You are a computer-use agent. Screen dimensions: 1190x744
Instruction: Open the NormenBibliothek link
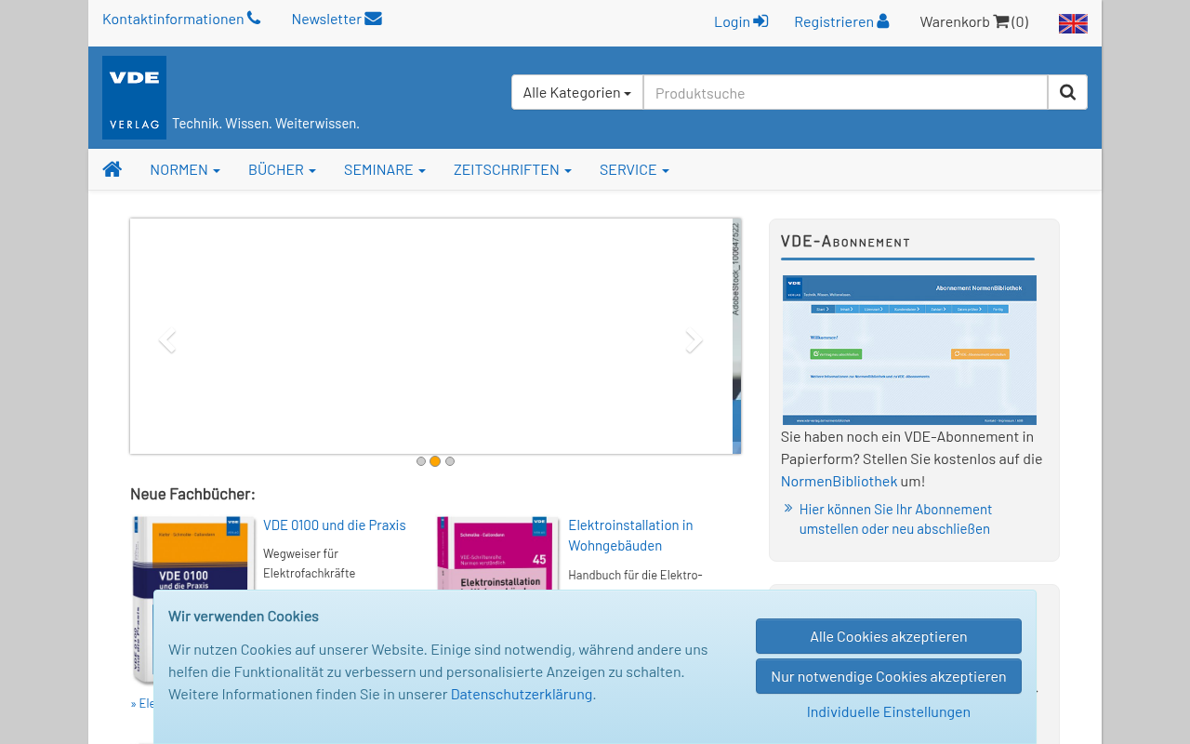tap(839, 481)
